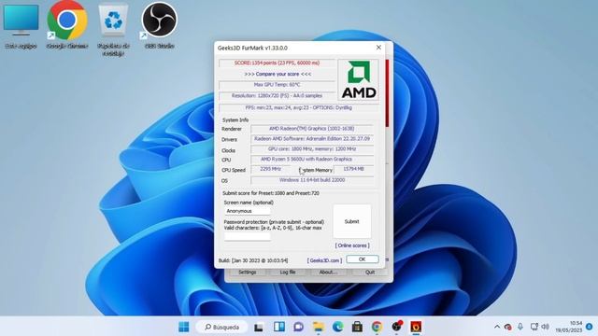598x336 pixels.
Task: Switch to OBS Studio in taskbar
Action: tap(396, 327)
